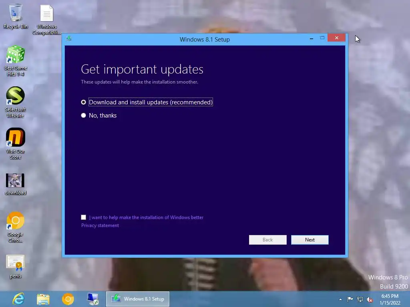Launch Chrome from the taskbar
410x307 pixels.
[68, 299]
